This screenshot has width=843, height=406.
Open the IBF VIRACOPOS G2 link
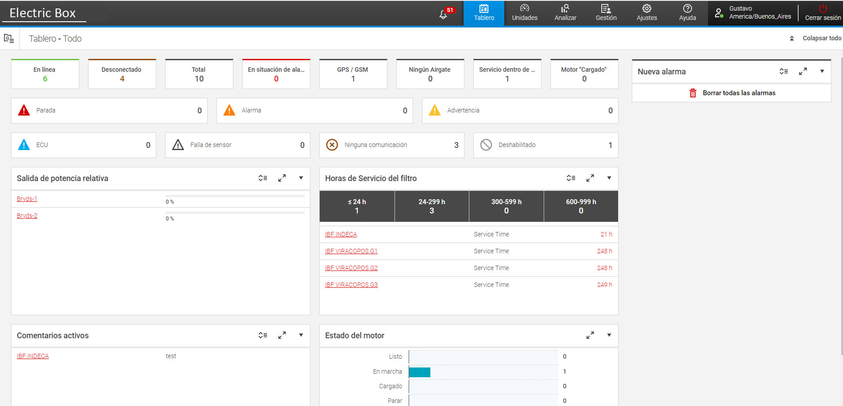point(351,268)
